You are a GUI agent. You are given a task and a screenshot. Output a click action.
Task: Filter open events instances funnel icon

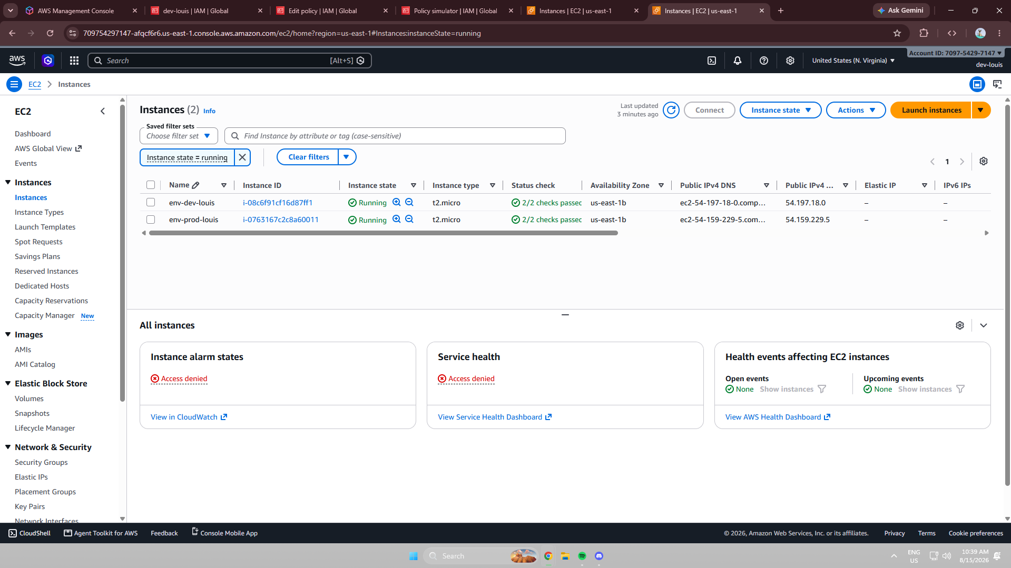(x=822, y=389)
